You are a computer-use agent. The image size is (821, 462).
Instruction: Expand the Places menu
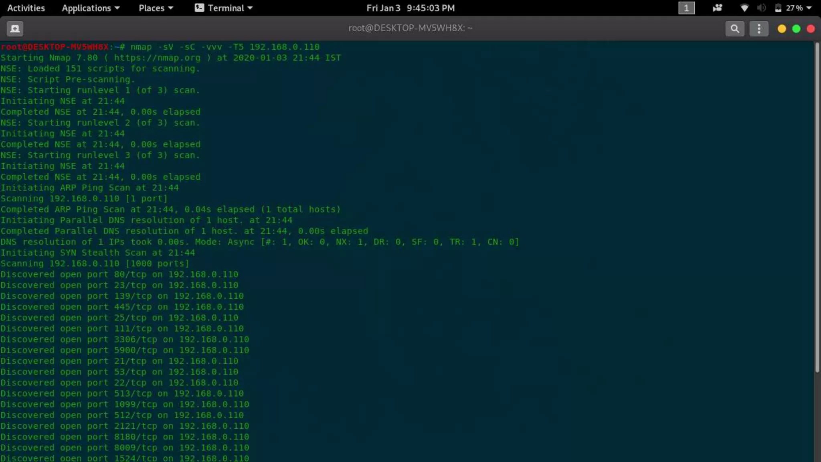(x=156, y=8)
